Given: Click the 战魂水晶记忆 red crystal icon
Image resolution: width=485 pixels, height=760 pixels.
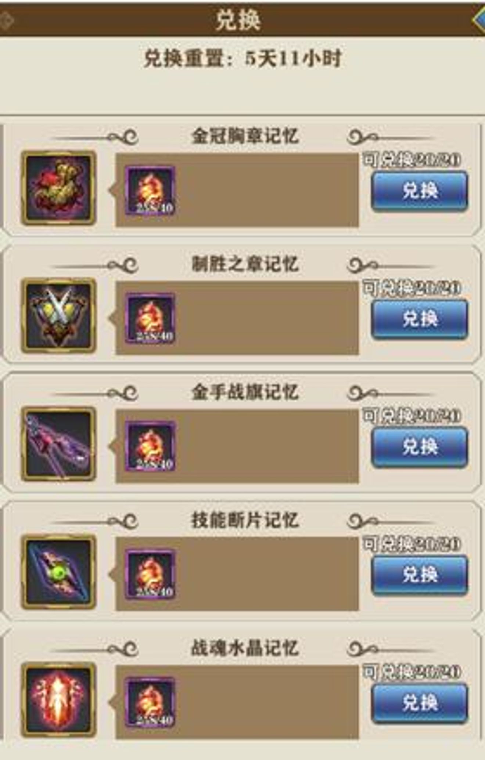Looking at the screenshot, I should 59,700.
